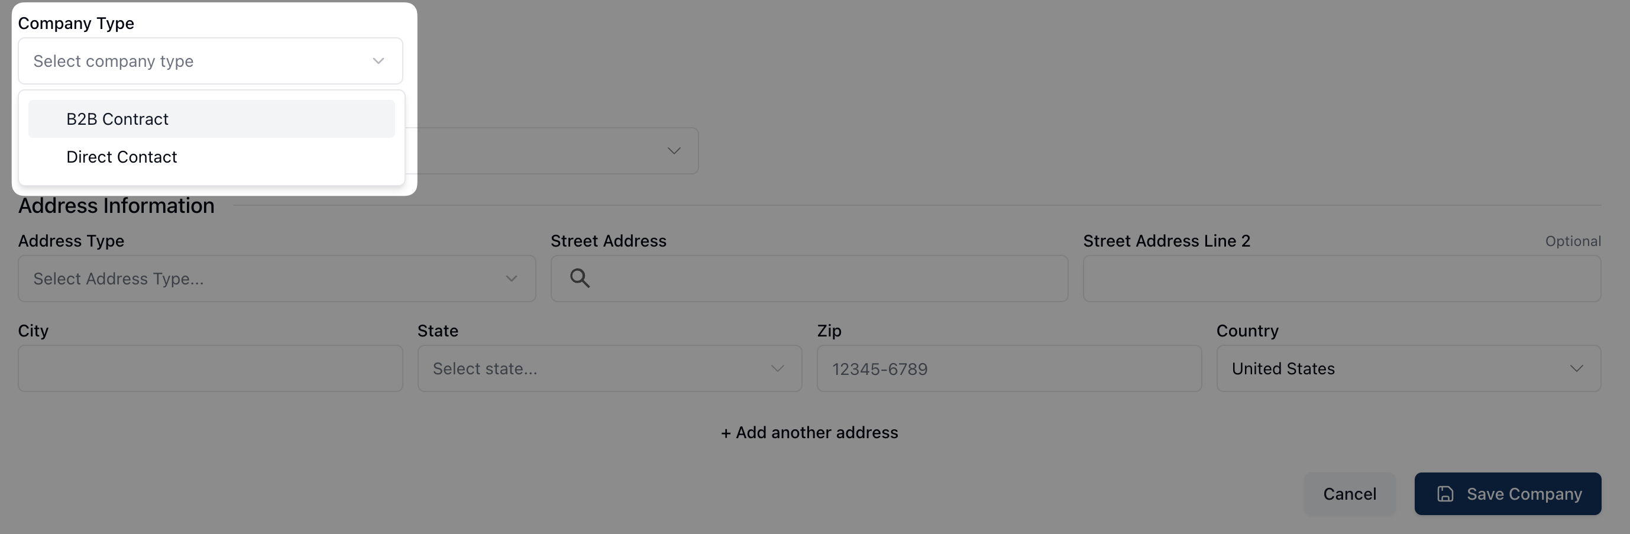Image resolution: width=1630 pixels, height=534 pixels.
Task: Click the Add another address link
Action: [809, 433]
